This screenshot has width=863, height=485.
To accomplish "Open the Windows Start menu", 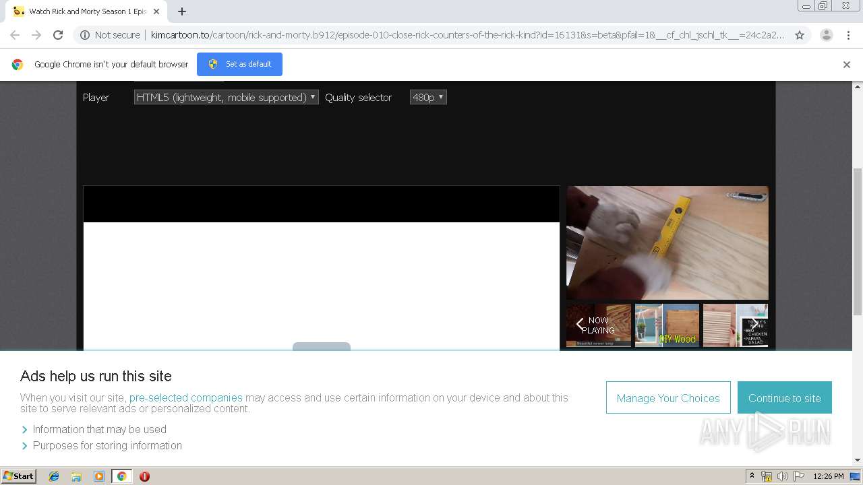I will tap(19, 476).
